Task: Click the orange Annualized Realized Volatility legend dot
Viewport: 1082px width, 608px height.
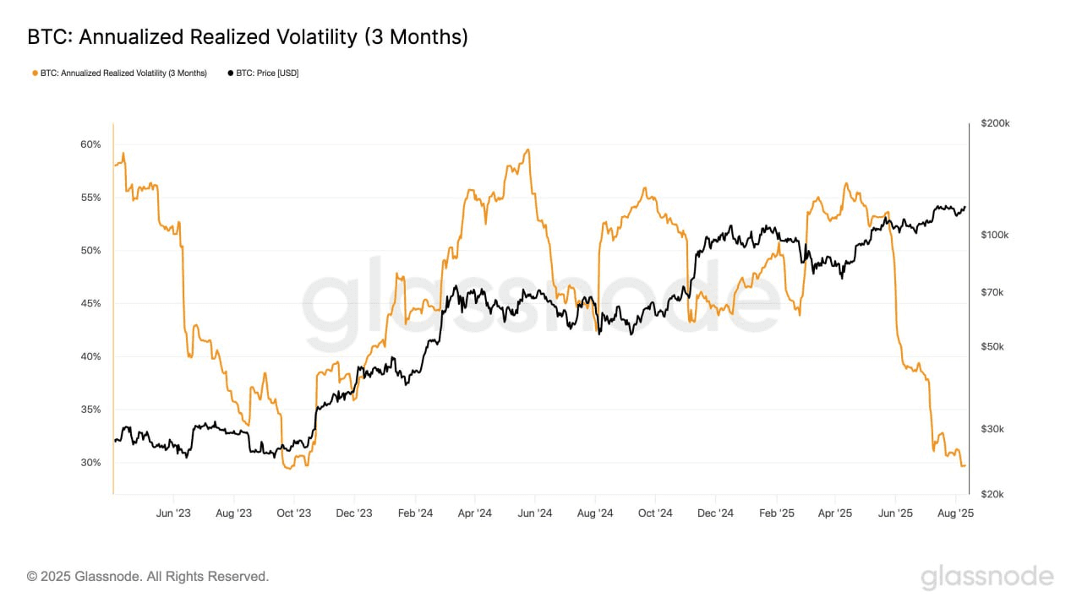Action: pyautogui.click(x=35, y=73)
